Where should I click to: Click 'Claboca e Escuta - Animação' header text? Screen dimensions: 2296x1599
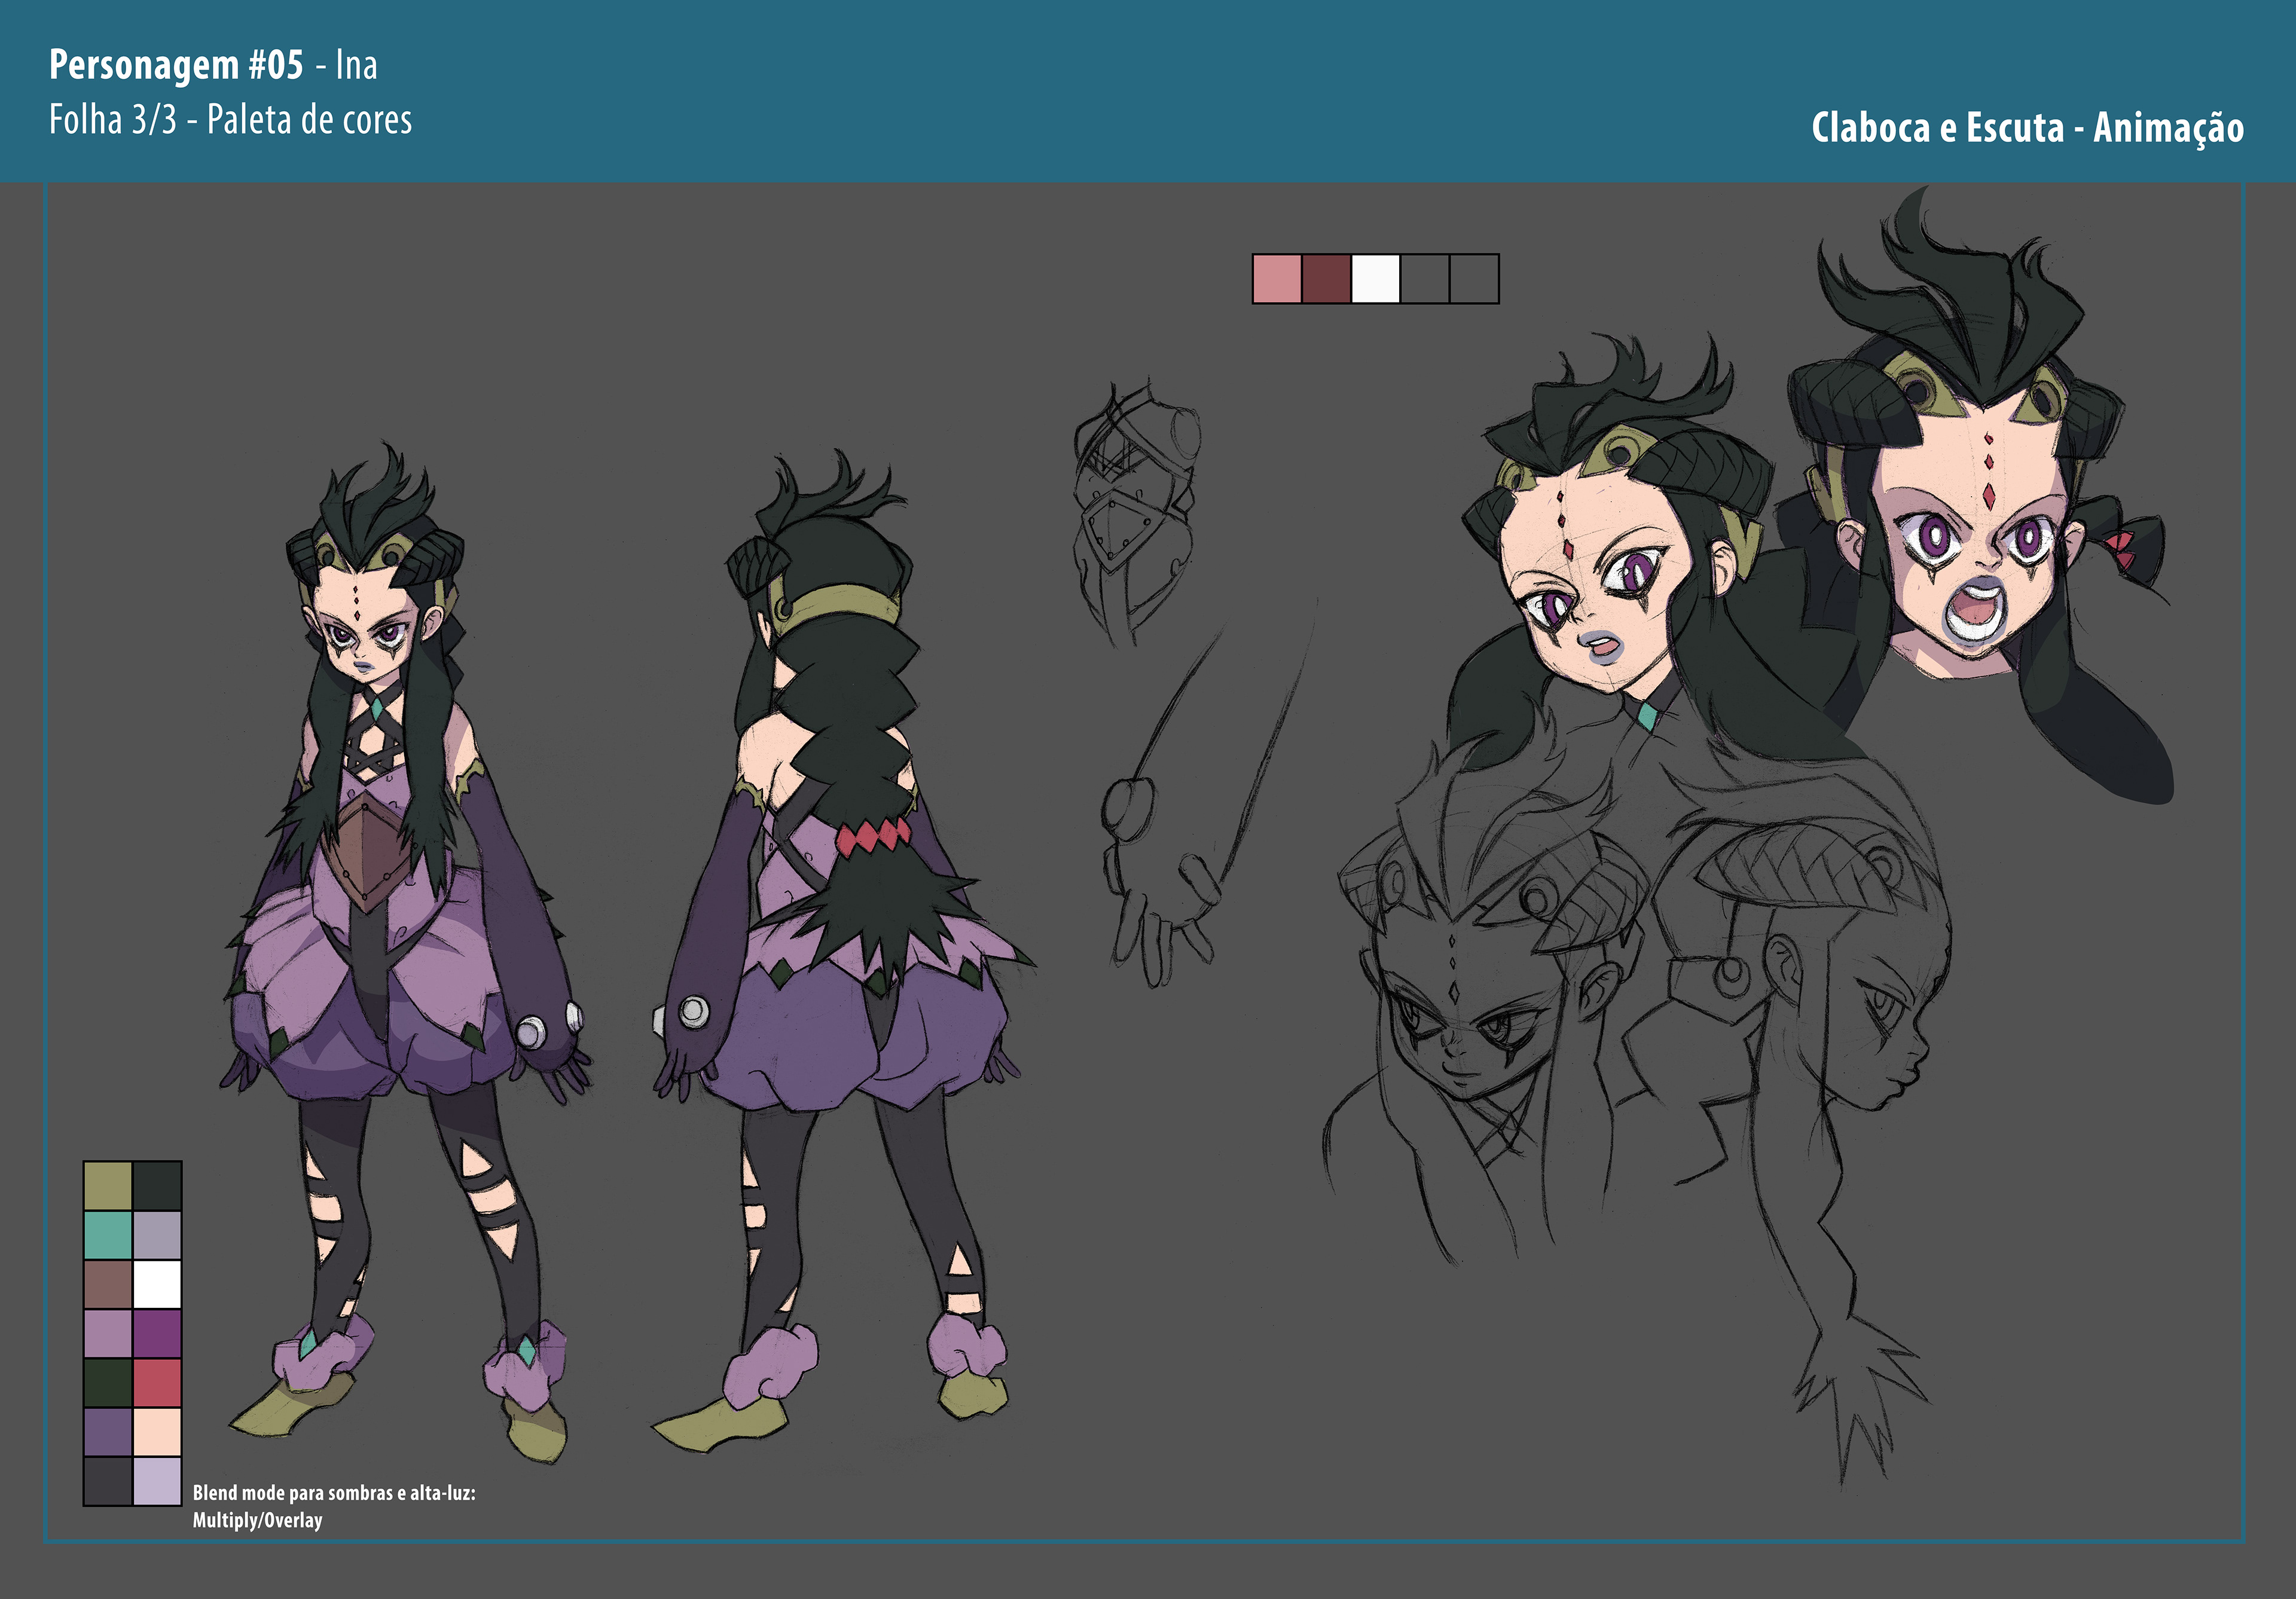pyautogui.click(x=2027, y=128)
